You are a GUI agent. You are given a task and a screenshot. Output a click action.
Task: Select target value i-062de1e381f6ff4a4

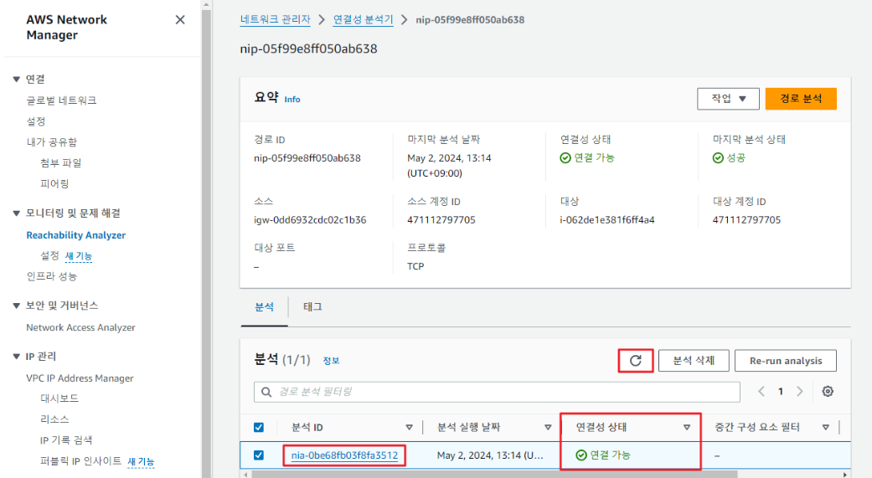pyautogui.click(x=607, y=219)
